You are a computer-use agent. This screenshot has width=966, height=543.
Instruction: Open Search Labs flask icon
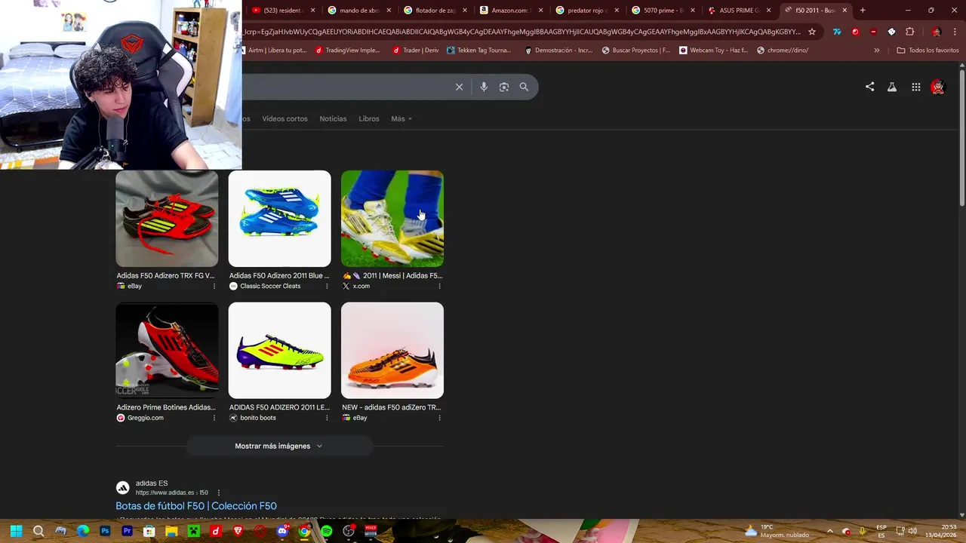pos(892,87)
